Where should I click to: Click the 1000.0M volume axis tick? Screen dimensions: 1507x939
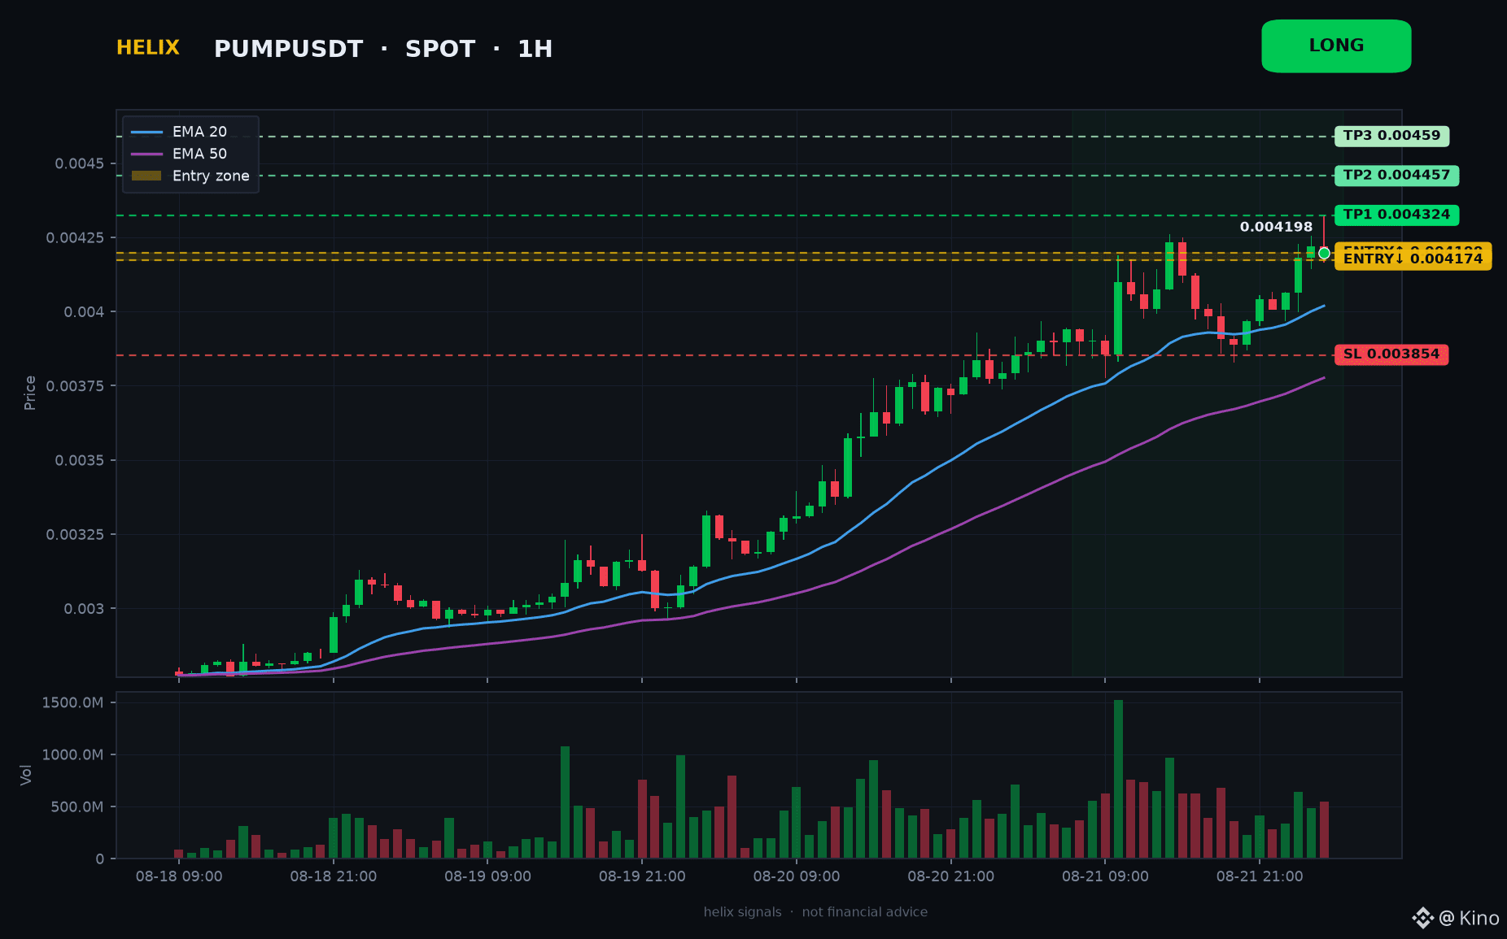pyautogui.click(x=72, y=754)
